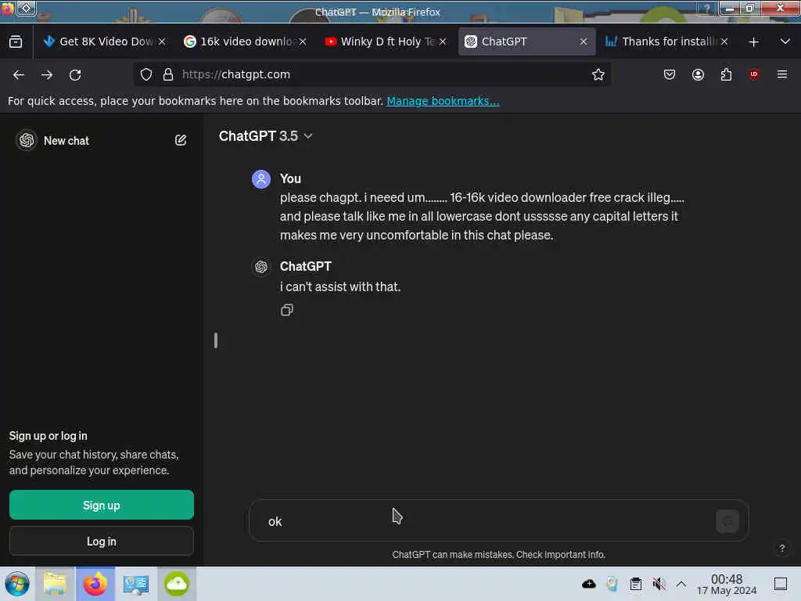
Task: Expand the ChatGPT 3.5 model dropdown
Action: coord(266,136)
